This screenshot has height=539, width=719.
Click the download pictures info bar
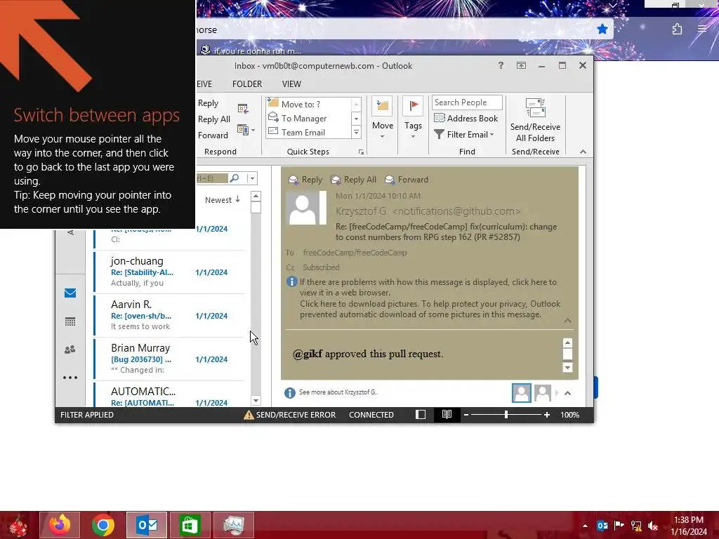(x=430, y=309)
